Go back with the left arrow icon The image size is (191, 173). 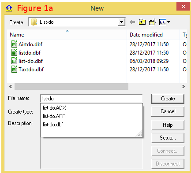pyautogui.click(x=132, y=22)
